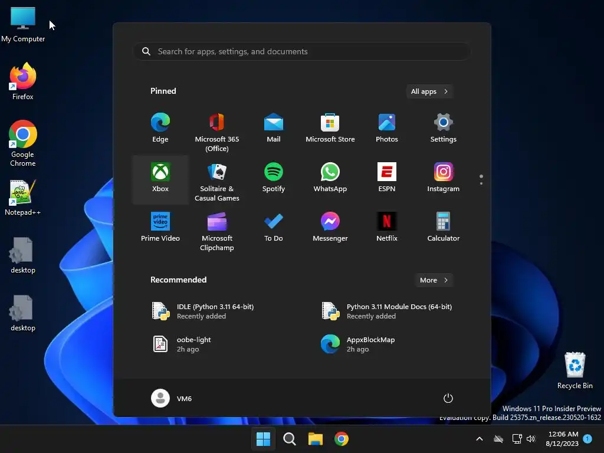Select the Notepad++ desktop shortcut
Viewport: 604px width, 453px height.
point(23,198)
